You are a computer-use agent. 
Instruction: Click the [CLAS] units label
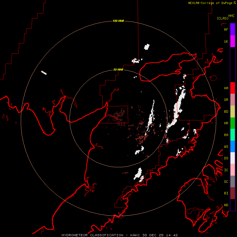(x=223, y=18)
